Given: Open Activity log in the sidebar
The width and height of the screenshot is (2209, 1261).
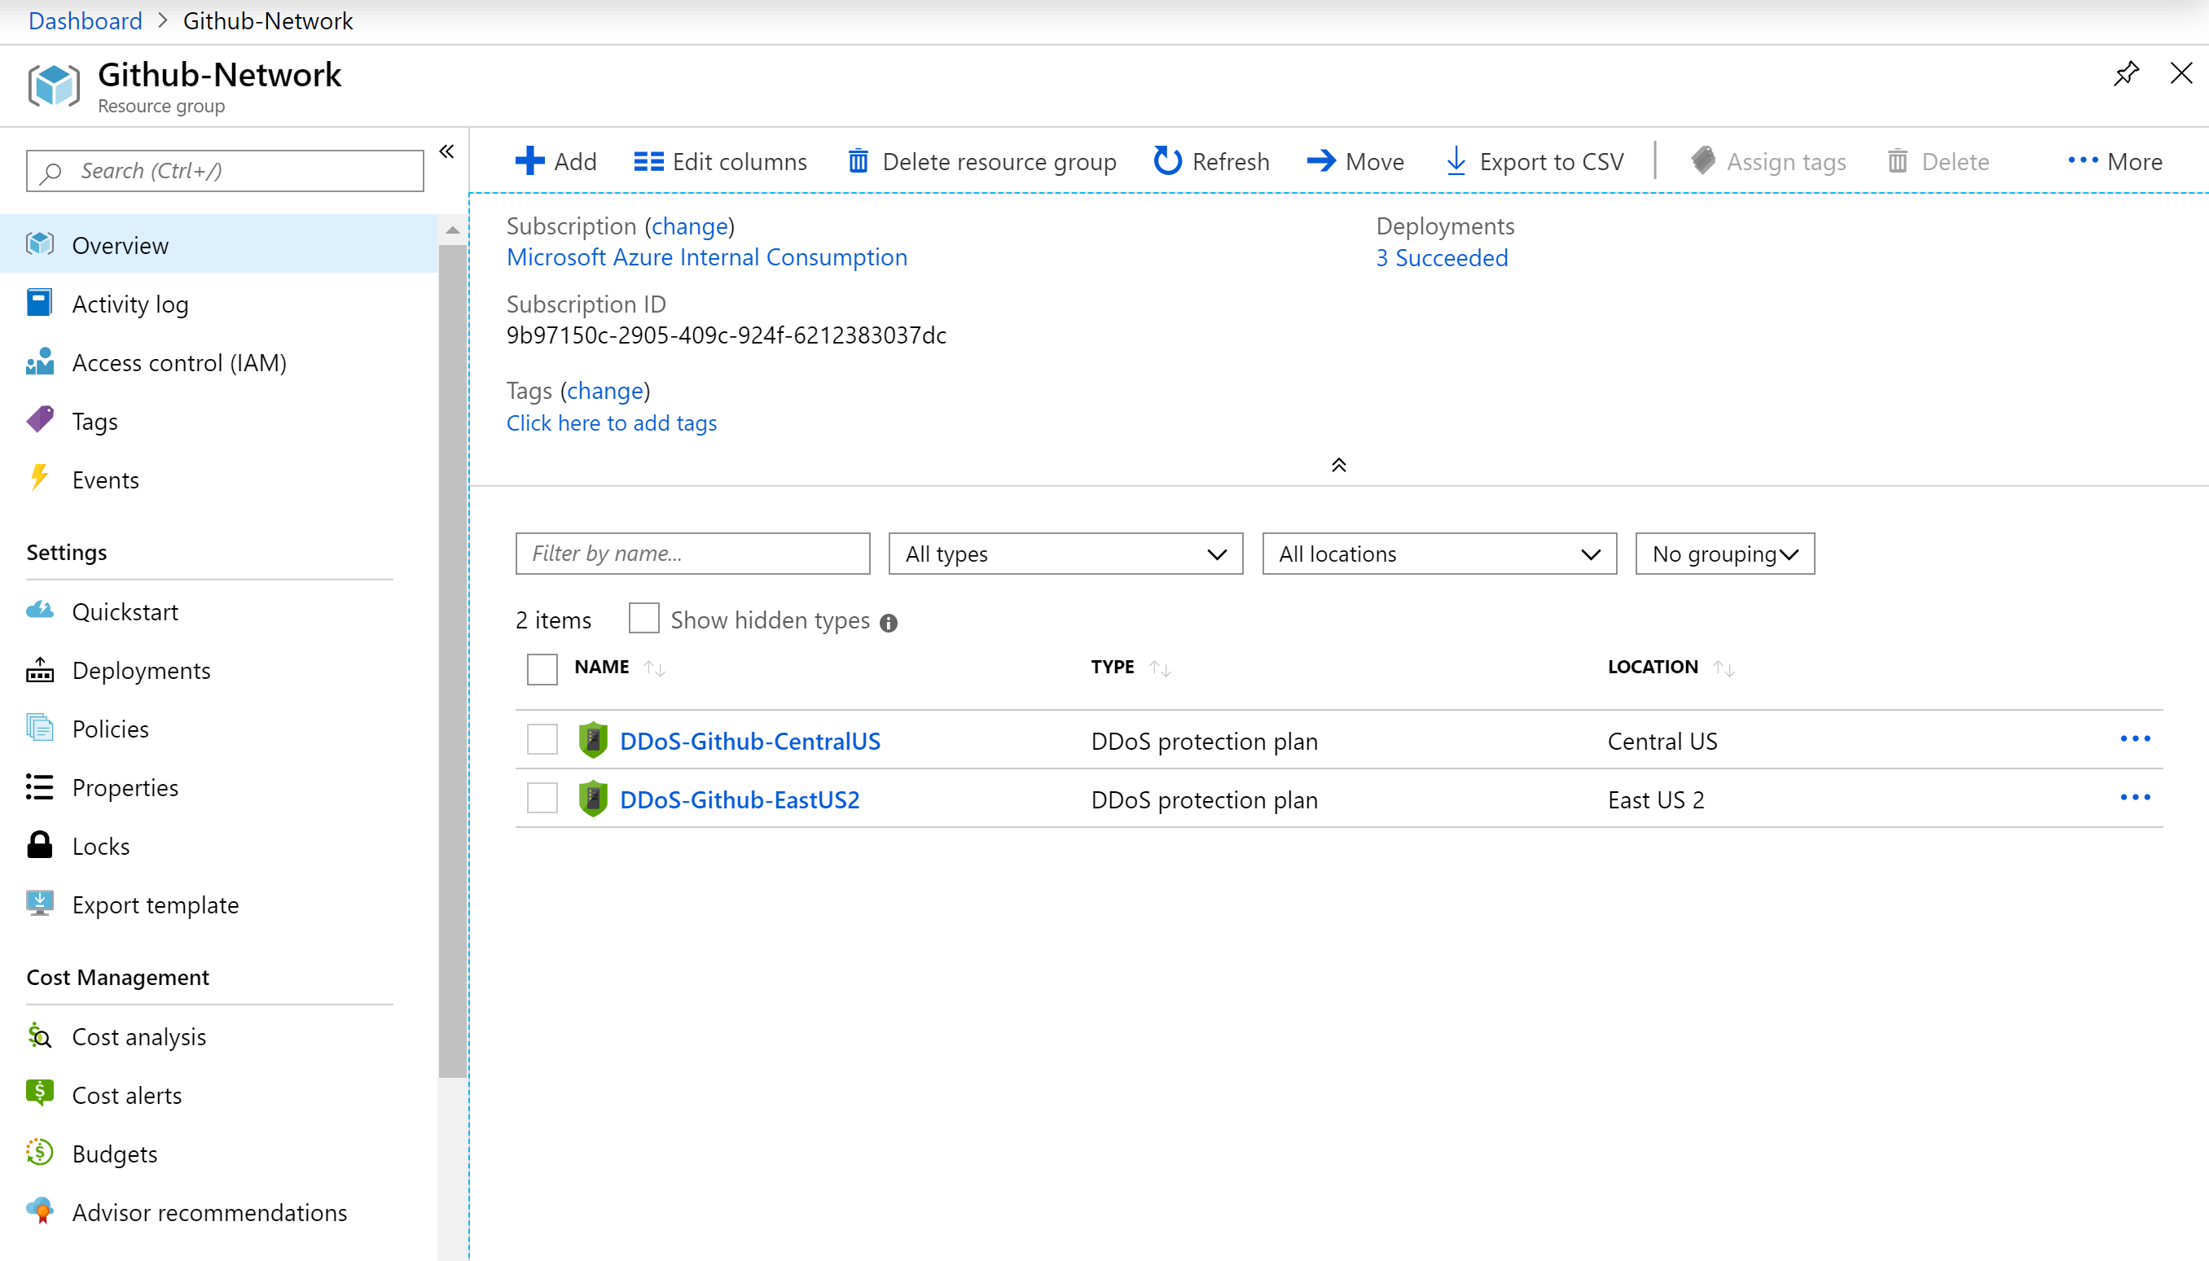Looking at the screenshot, I should point(218,304).
